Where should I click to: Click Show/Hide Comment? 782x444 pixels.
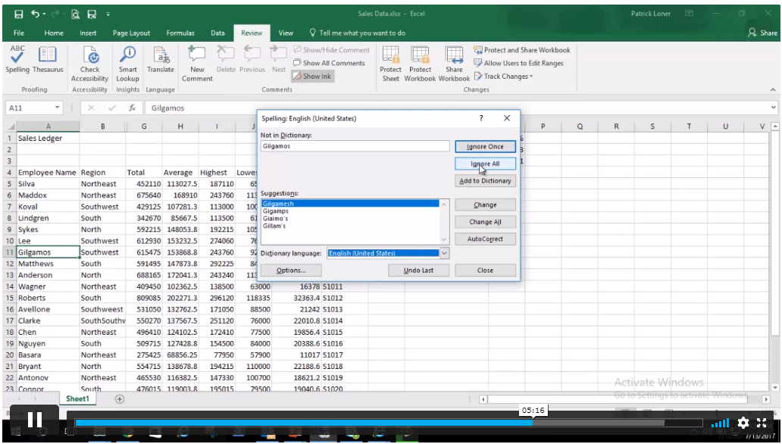tap(331, 50)
